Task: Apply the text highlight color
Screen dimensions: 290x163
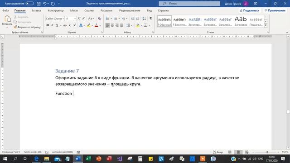Action: 89,25
